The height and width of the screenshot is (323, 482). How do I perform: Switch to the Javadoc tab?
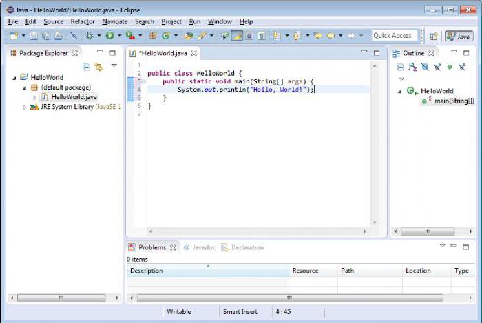(204, 247)
